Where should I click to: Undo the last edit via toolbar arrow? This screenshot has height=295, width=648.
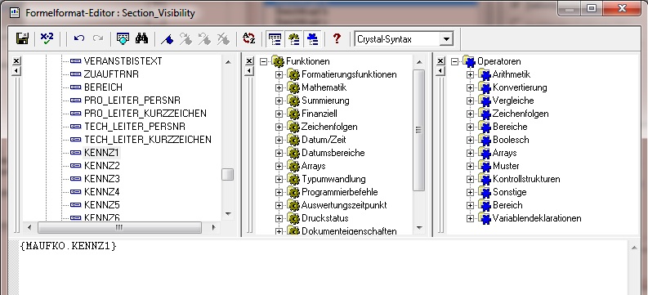click(79, 39)
